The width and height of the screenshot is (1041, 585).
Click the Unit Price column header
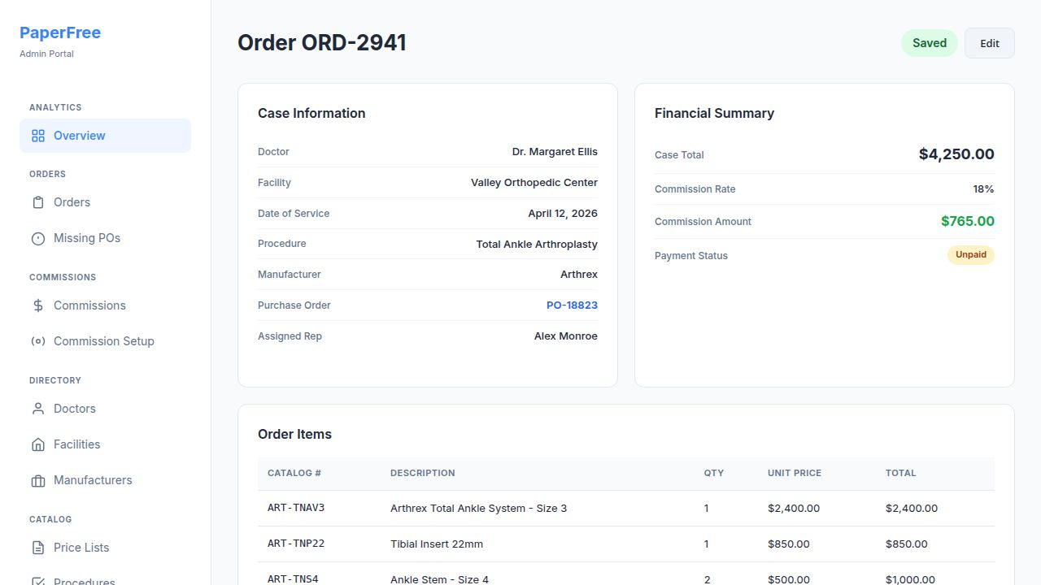tap(794, 473)
